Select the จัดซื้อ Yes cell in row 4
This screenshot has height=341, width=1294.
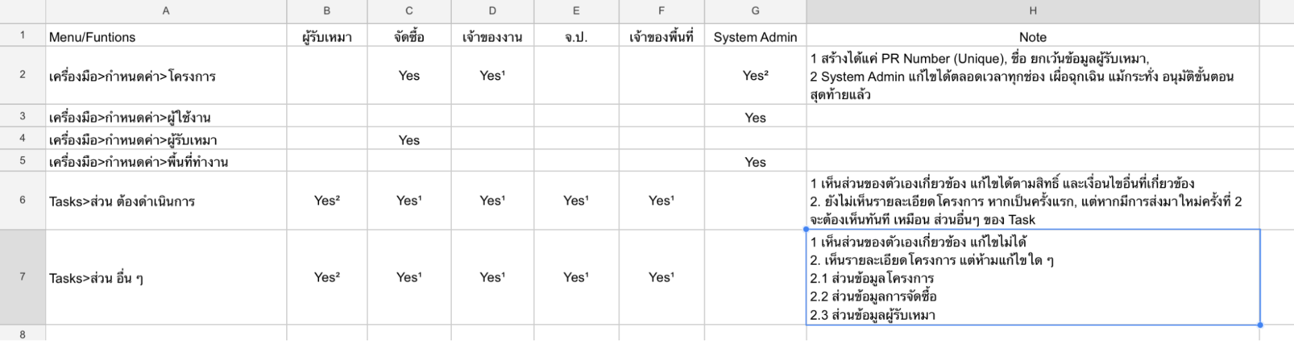409,140
